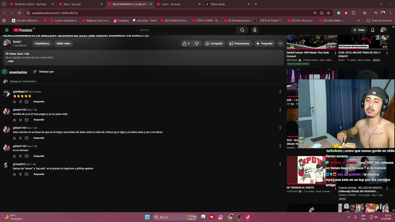The image size is (395, 222).
Task: Open a new browser tab
Action: 256,4
